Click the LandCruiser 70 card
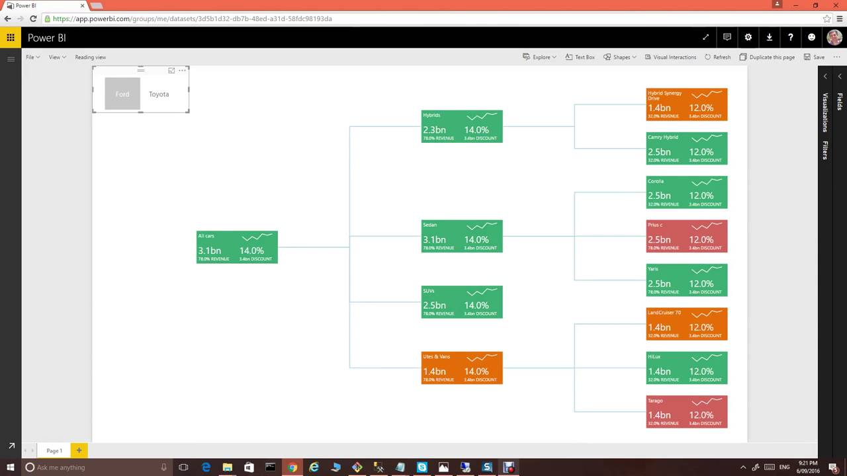The image size is (847, 476). pyautogui.click(x=687, y=324)
